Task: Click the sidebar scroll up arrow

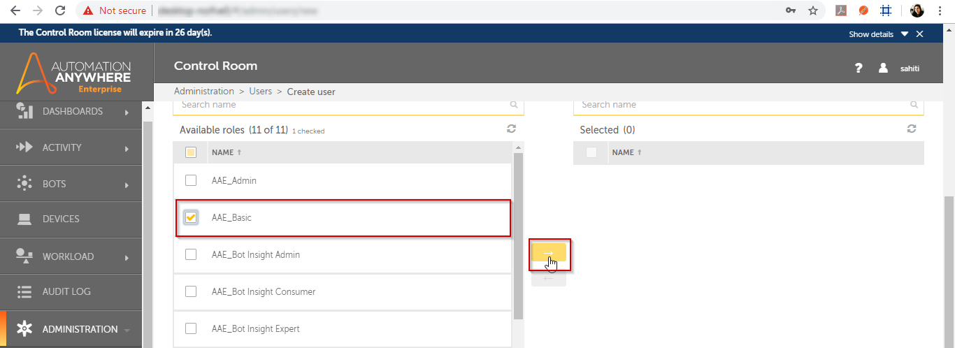Action: pos(147,108)
